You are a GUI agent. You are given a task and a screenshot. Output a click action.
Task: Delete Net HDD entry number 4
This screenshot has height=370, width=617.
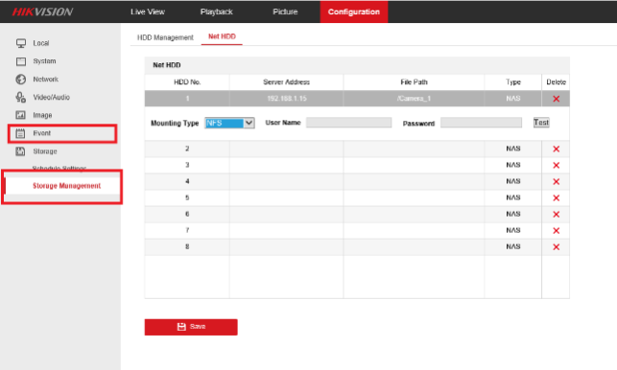pos(556,182)
